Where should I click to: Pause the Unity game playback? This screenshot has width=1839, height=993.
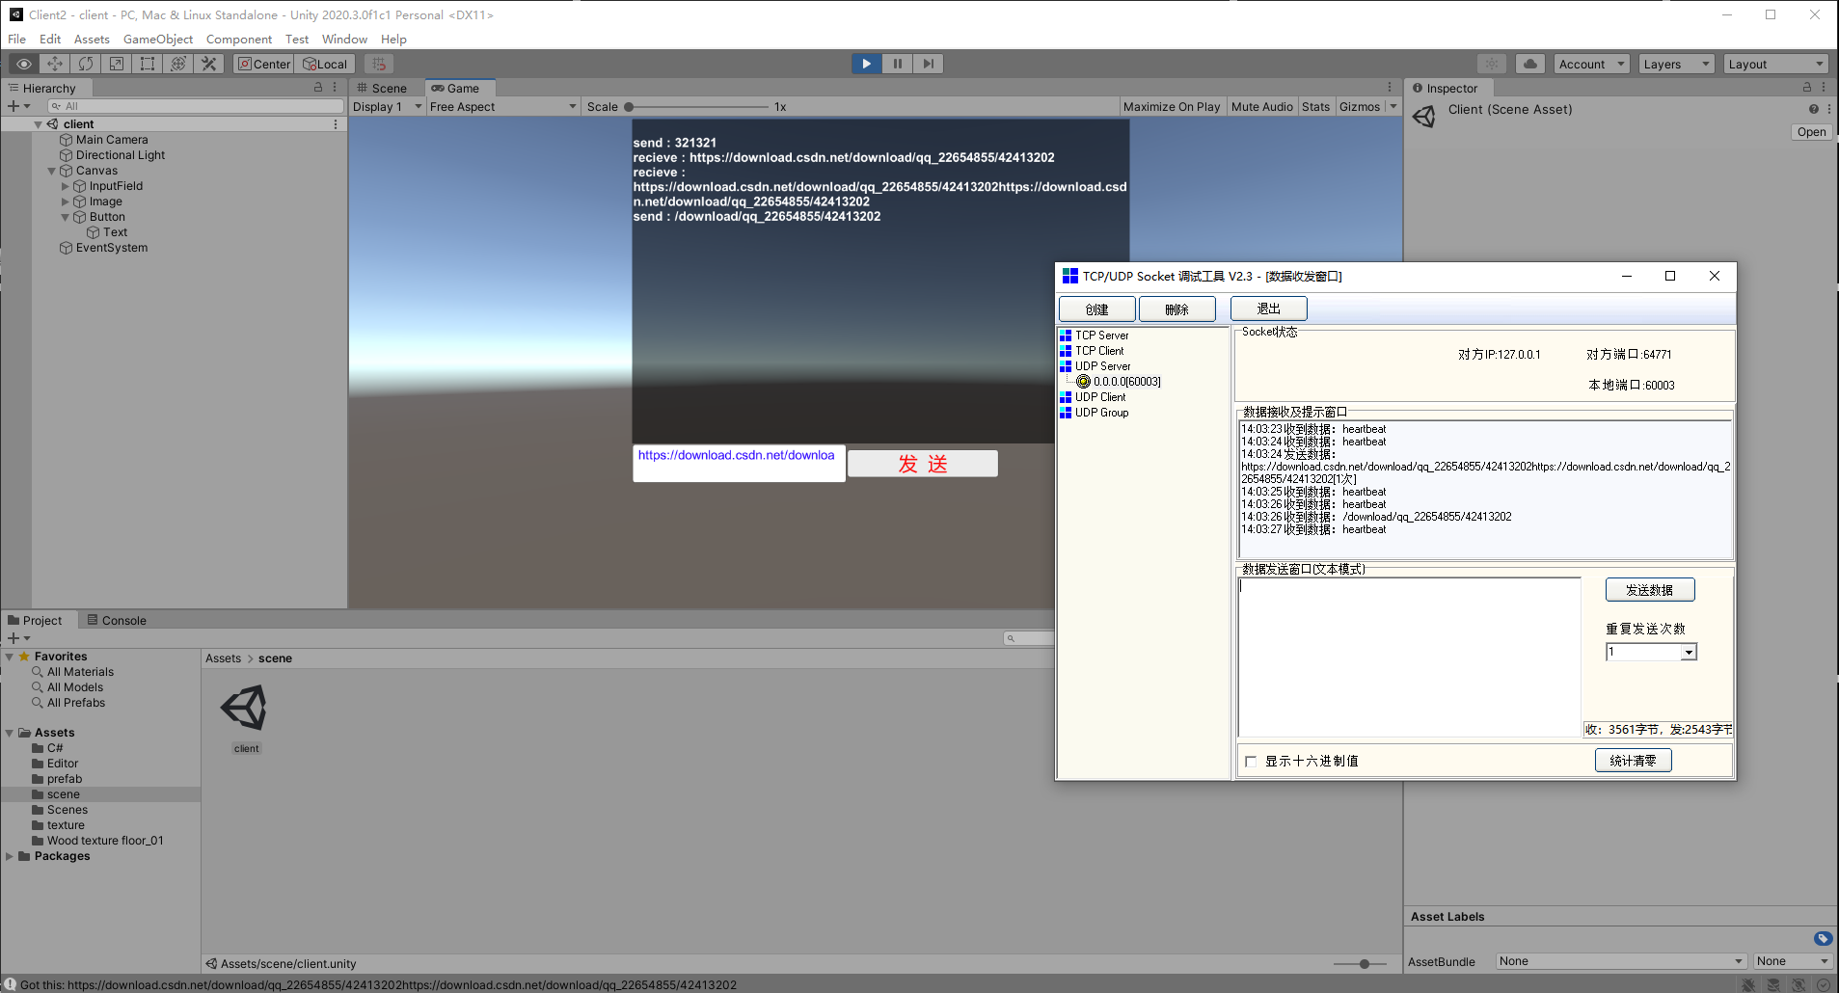coord(897,64)
